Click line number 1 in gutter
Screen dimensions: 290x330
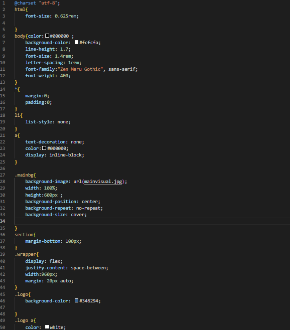click(4, 3)
